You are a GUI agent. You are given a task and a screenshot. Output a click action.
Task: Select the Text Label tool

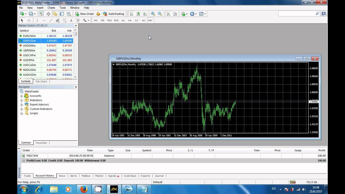pos(78,20)
